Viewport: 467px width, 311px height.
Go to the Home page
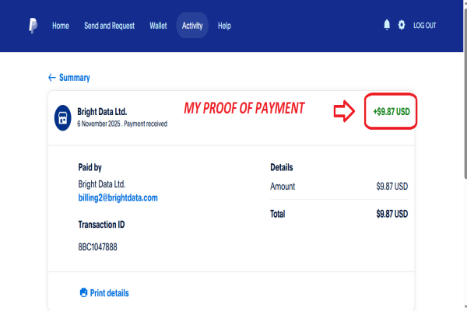point(61,26)
